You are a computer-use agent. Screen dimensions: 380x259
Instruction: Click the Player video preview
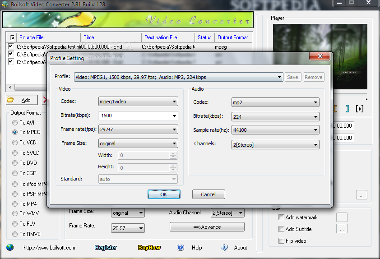tap(320, 56)
